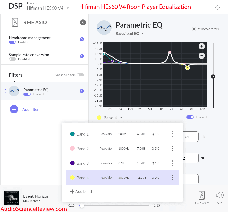Open Headroom management settings arrow
The width and height of the screenshot is (228, 212).
(82, 39)
